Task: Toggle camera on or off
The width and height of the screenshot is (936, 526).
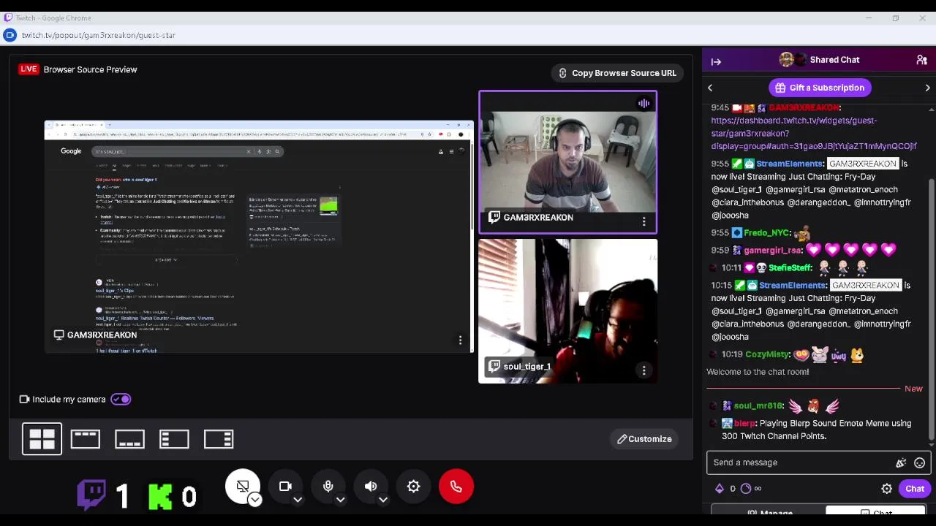Action: [285, 486]
